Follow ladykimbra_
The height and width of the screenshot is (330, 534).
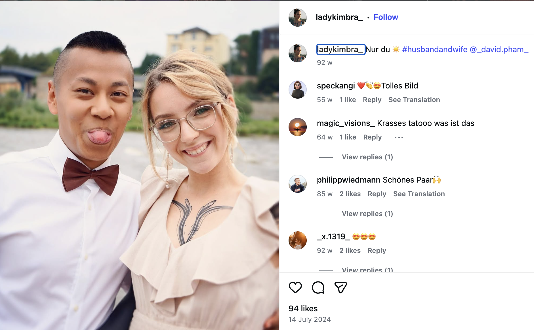point(386,17)
